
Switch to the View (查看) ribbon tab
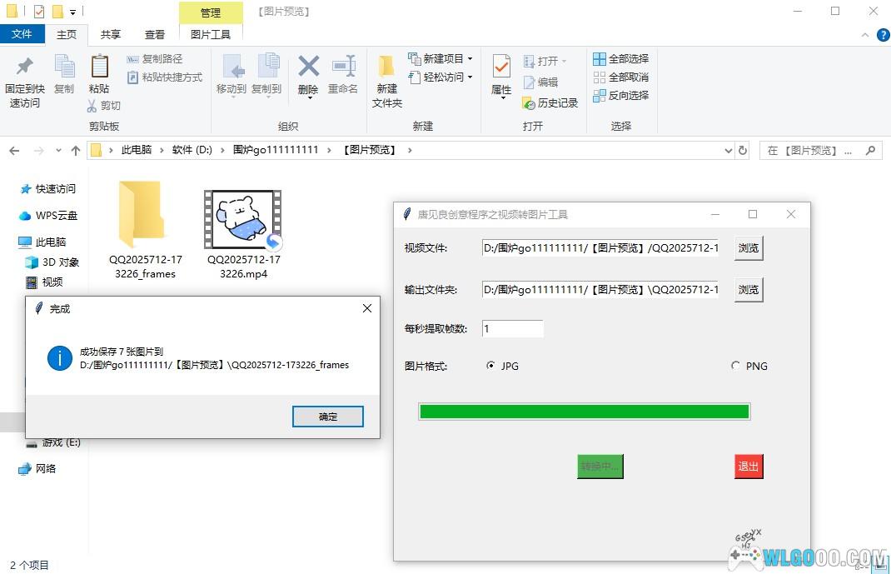click(155, 34)
